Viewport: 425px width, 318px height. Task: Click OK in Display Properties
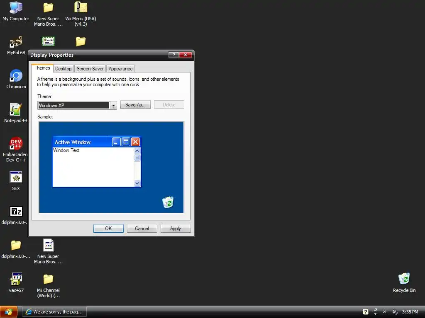[108, 229]
